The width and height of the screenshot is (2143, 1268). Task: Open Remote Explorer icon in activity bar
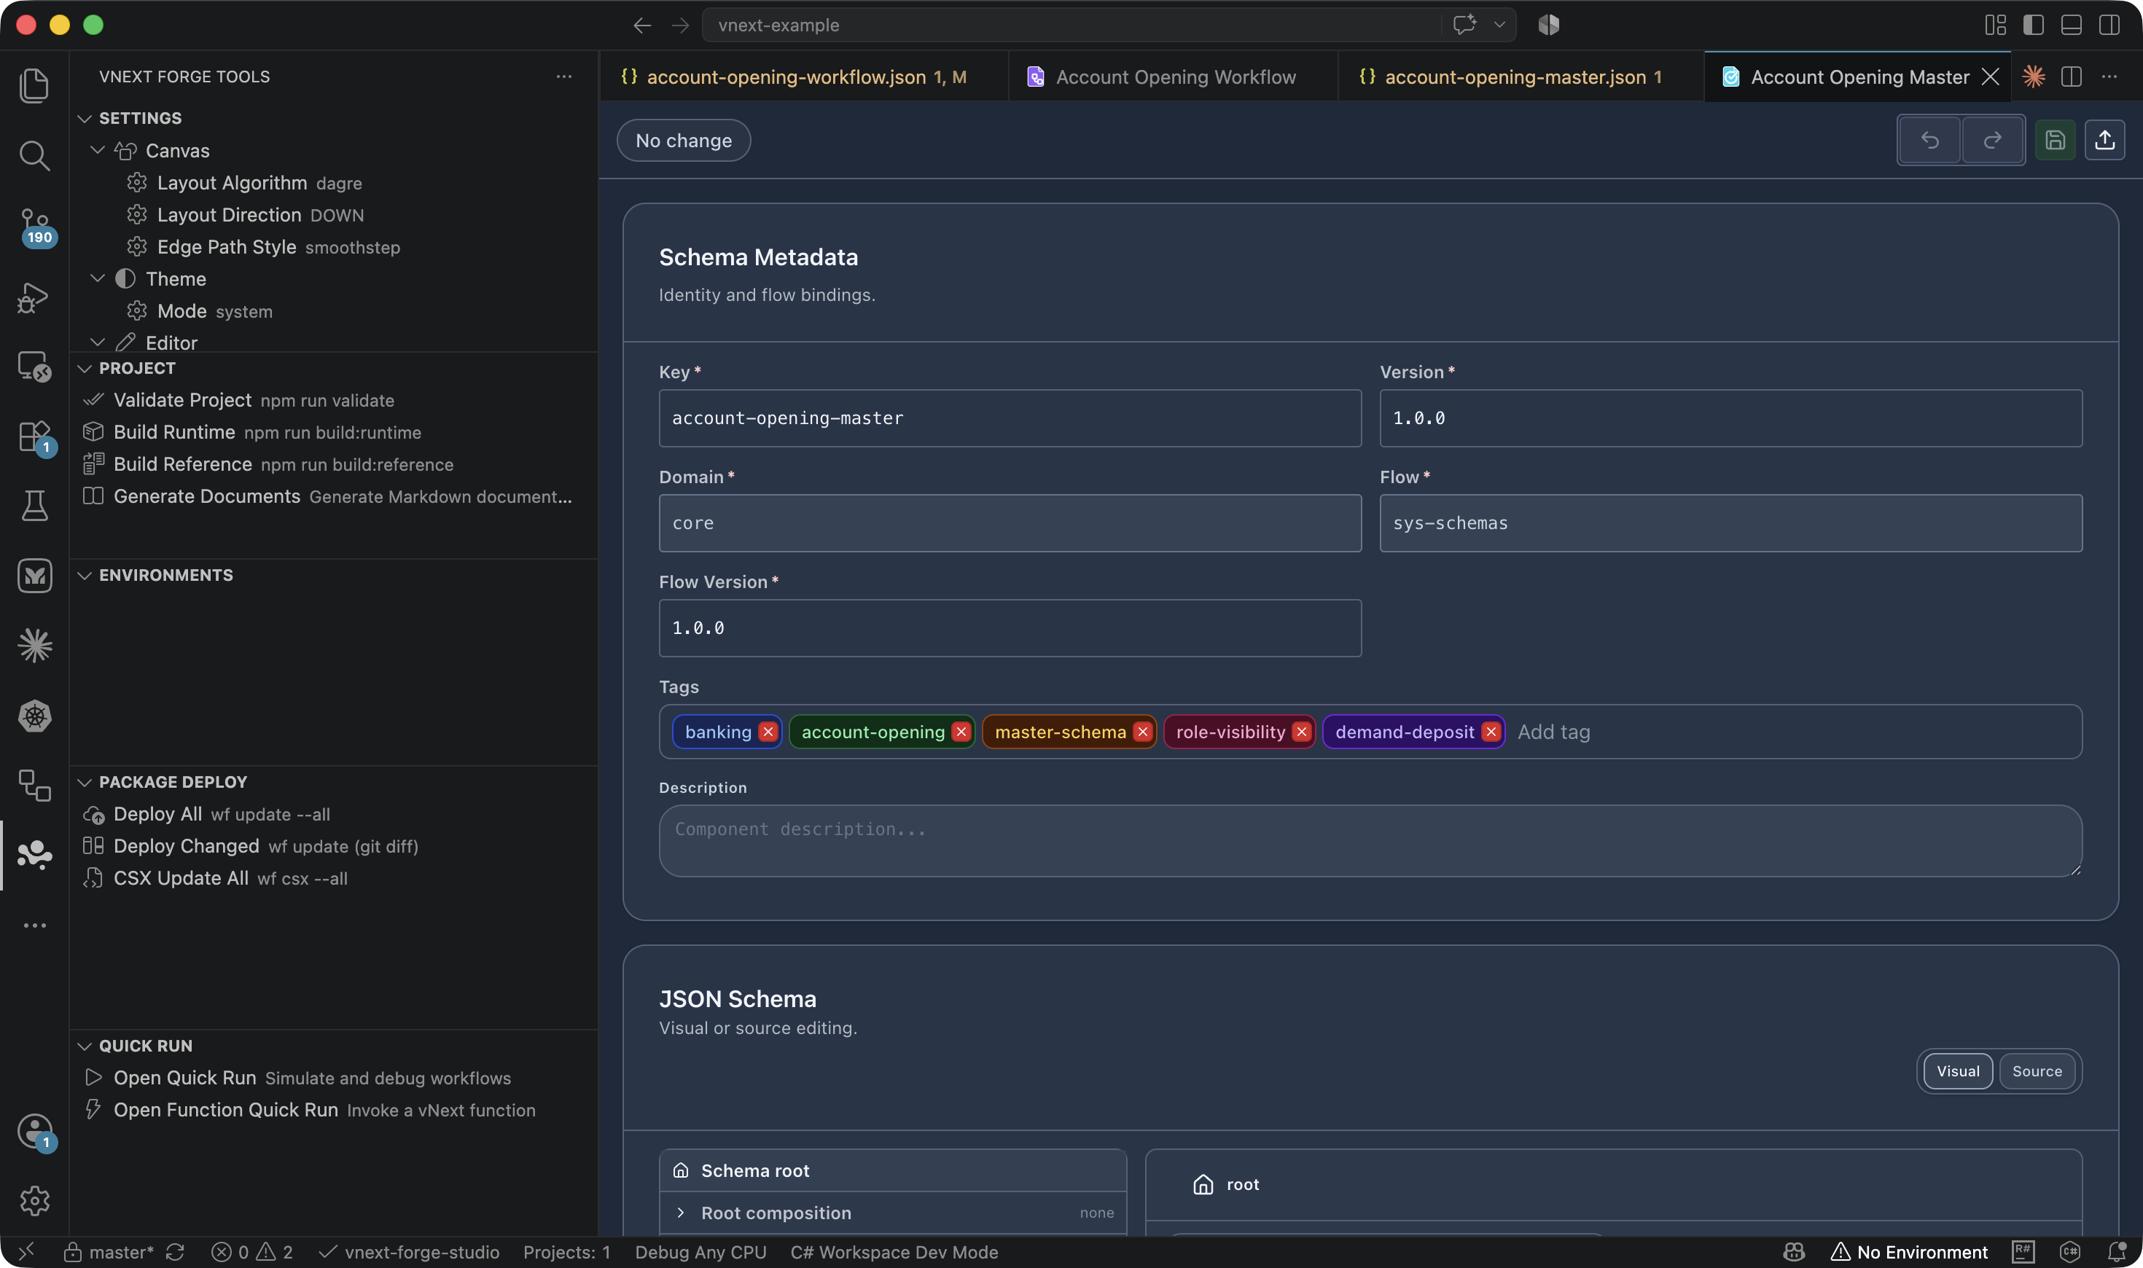34,367
